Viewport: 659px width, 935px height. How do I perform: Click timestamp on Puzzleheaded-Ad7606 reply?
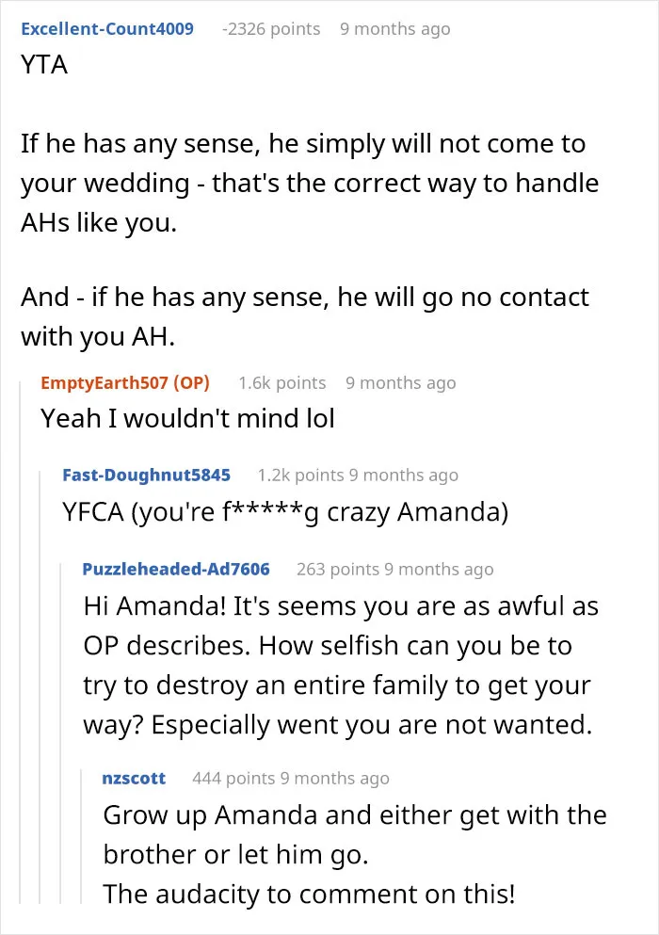[439, 569]
